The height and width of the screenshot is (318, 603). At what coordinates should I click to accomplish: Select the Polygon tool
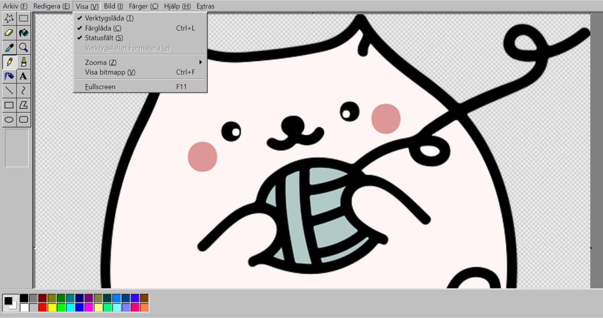tap(23, 105)
